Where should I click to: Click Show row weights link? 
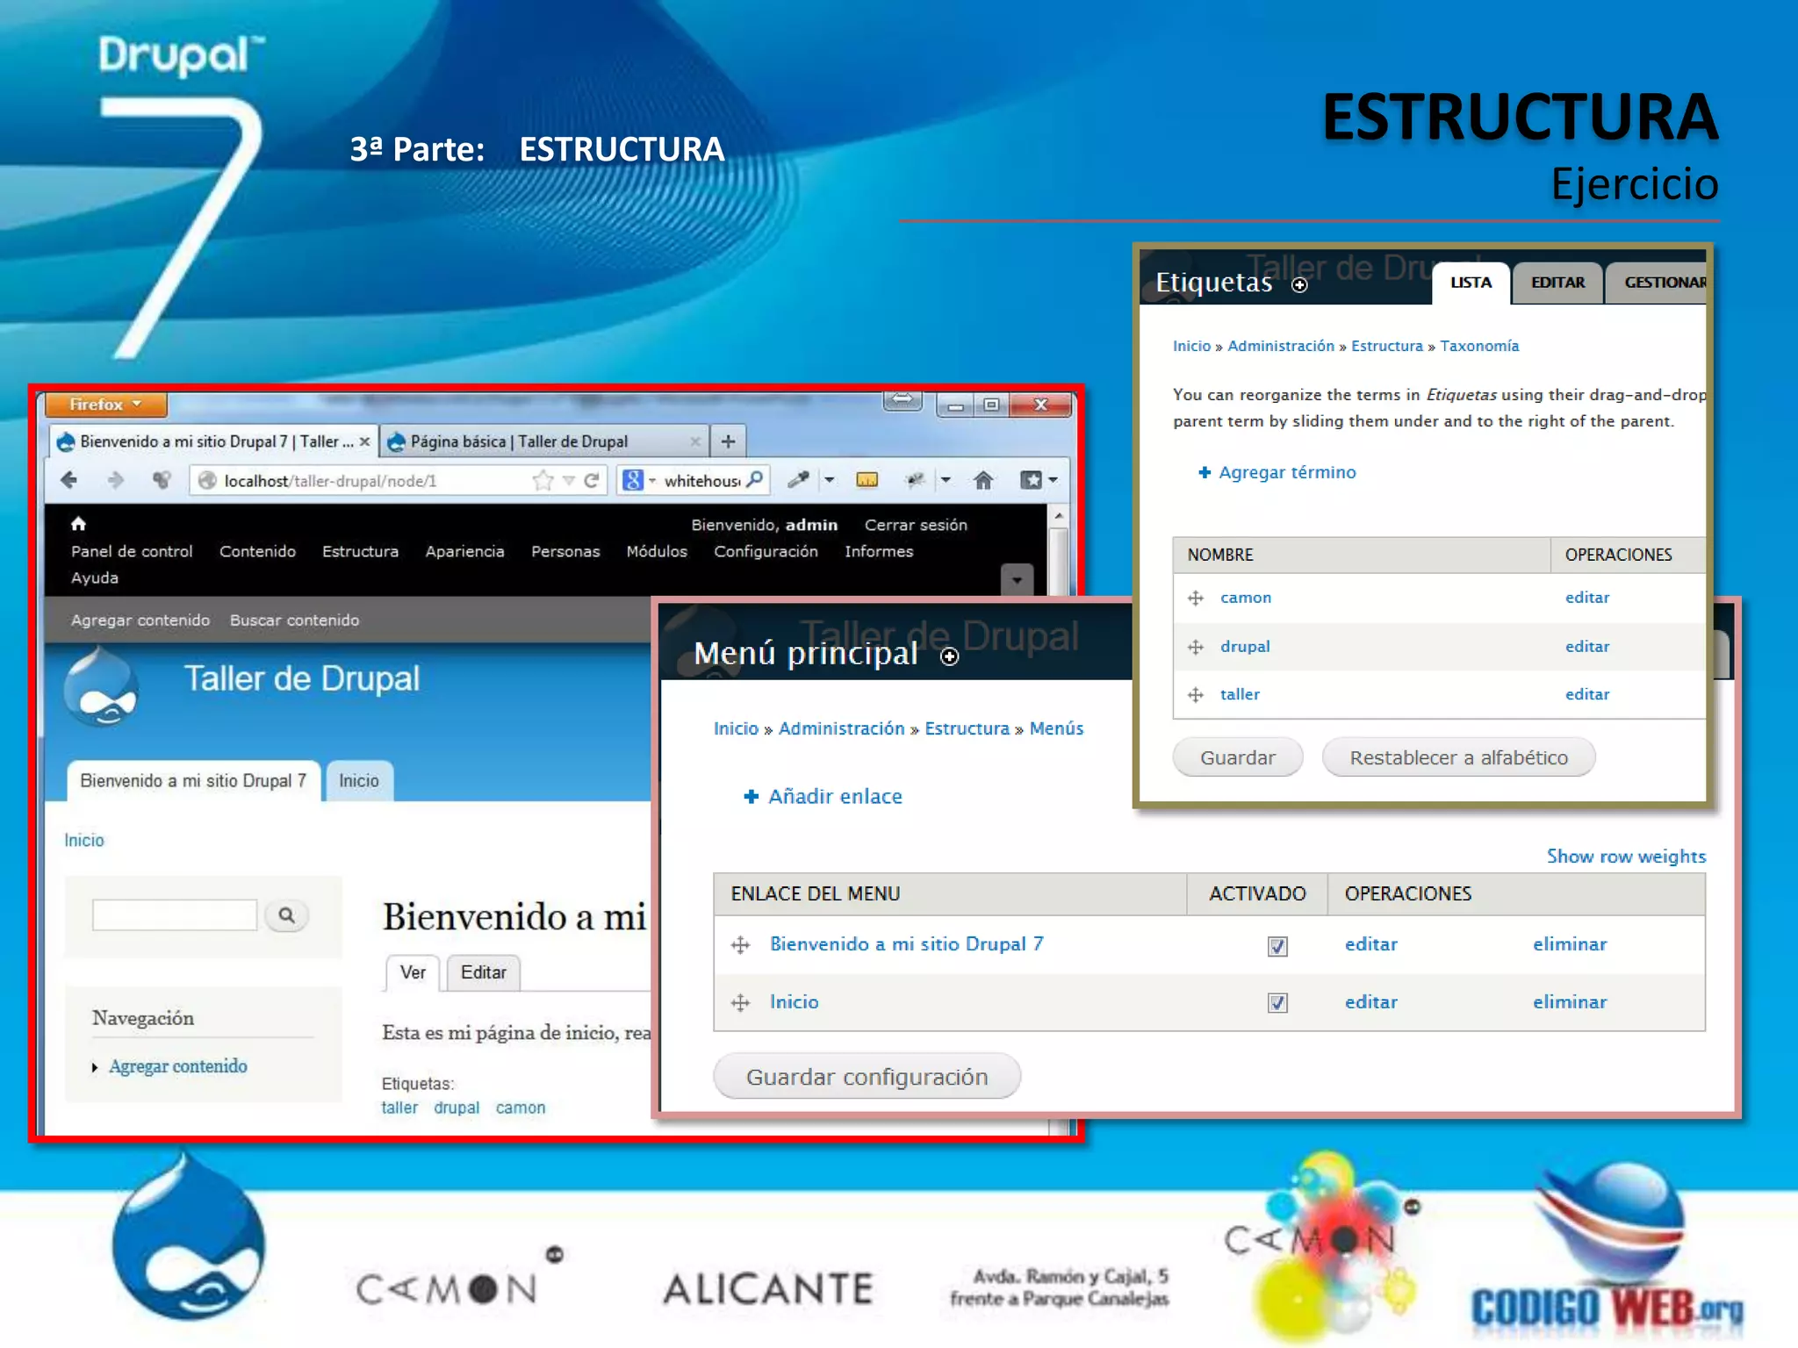pyautogui.click(x=1626, y=856)
